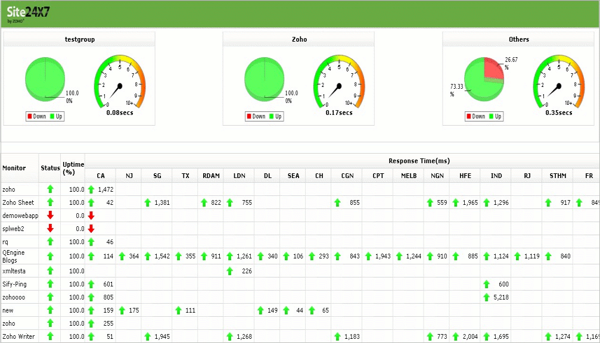Click the green status arrow for zohoooo
This screenshot has width=600, height=343.
[x=50, y=297]
